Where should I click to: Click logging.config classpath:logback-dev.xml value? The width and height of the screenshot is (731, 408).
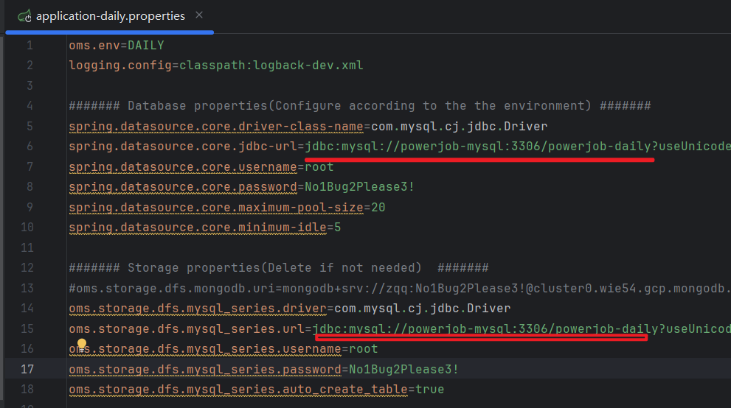(271, 66)
